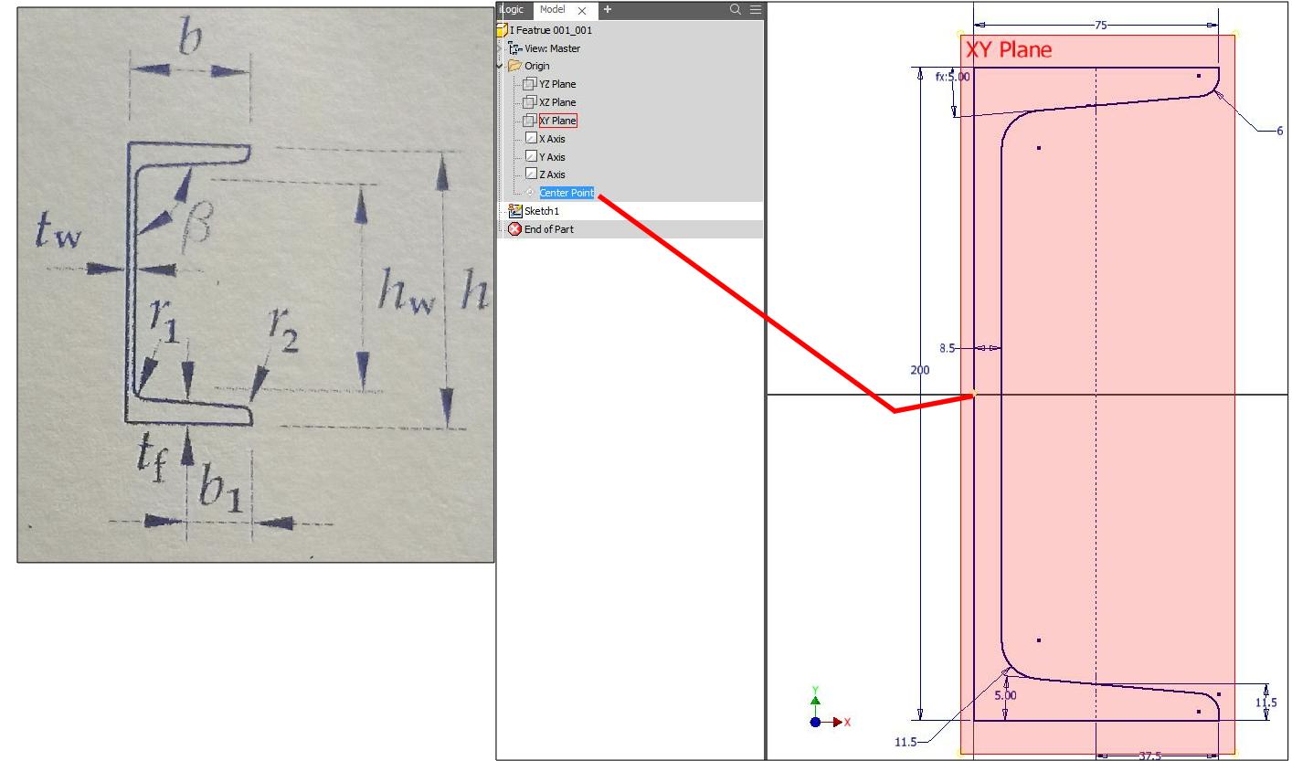Open browser search with the magnifier icon
This screenshot has width=1292, height=761.
coord(734,8)
